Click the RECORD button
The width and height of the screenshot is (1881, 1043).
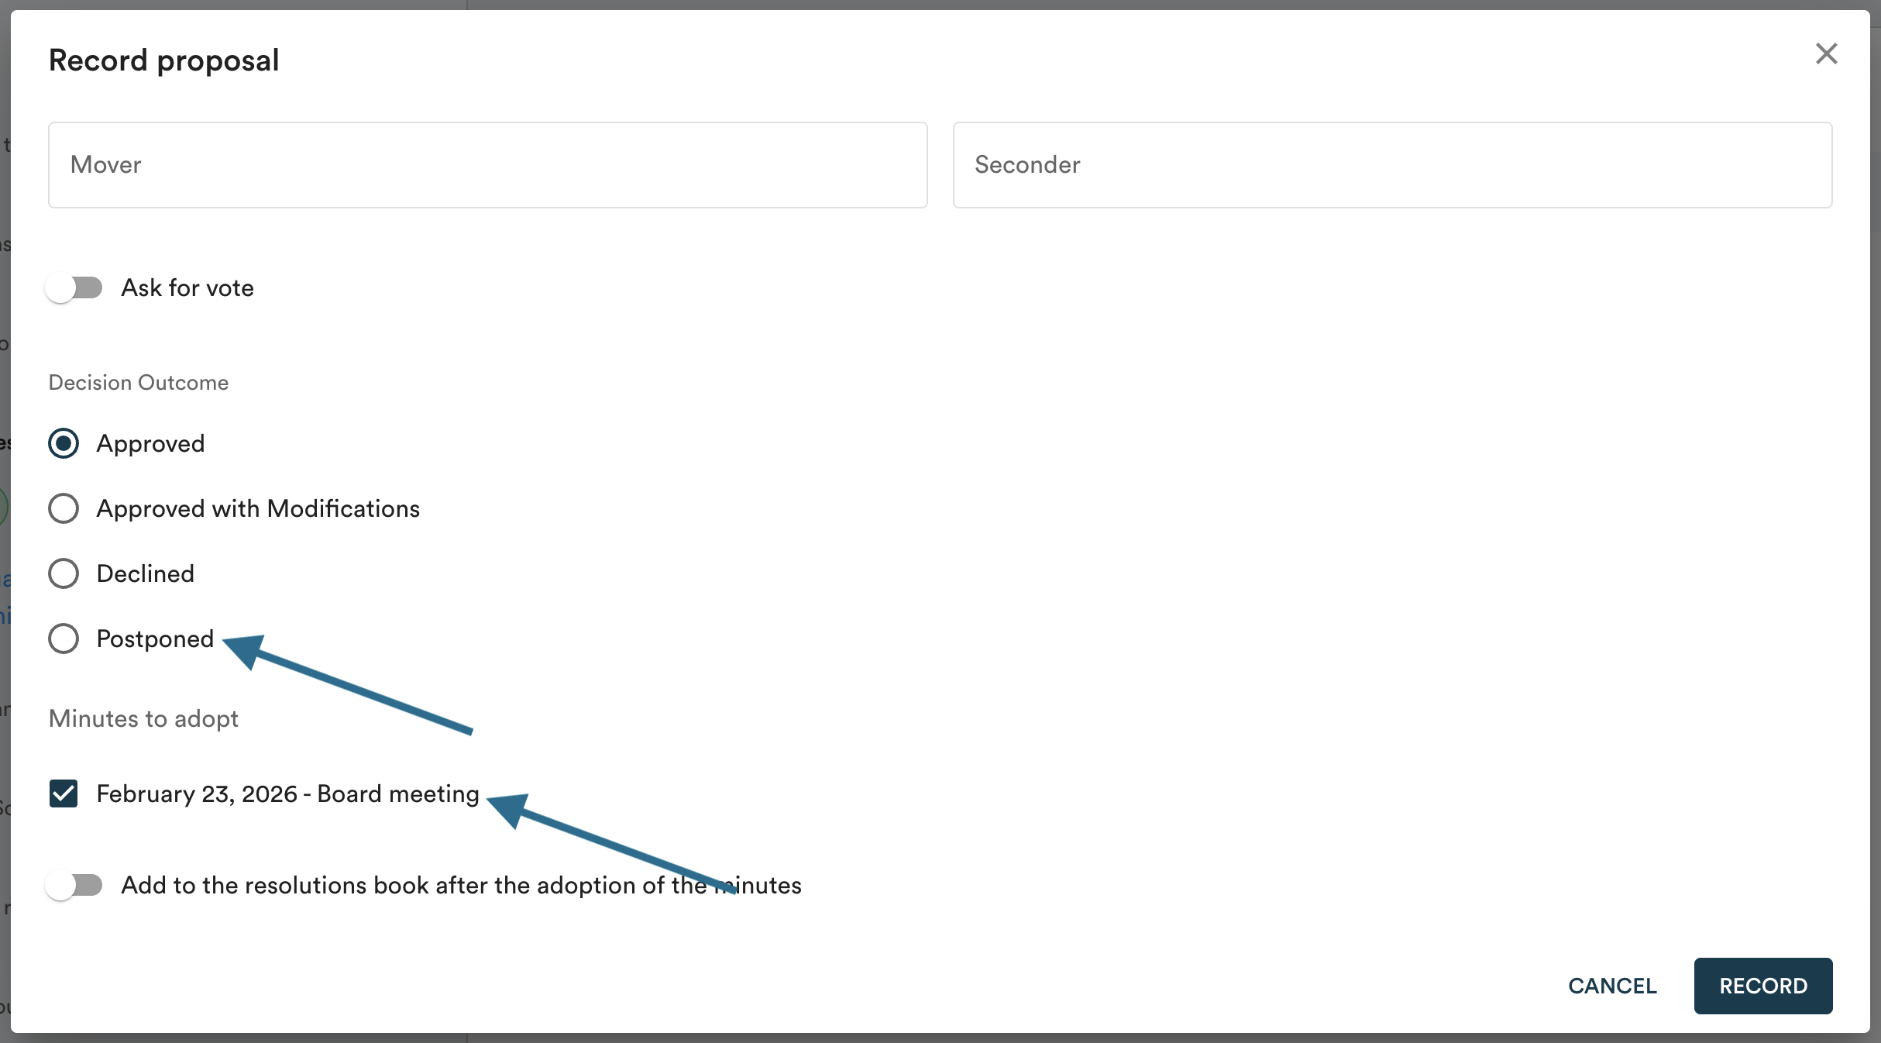click(1762, 986)
